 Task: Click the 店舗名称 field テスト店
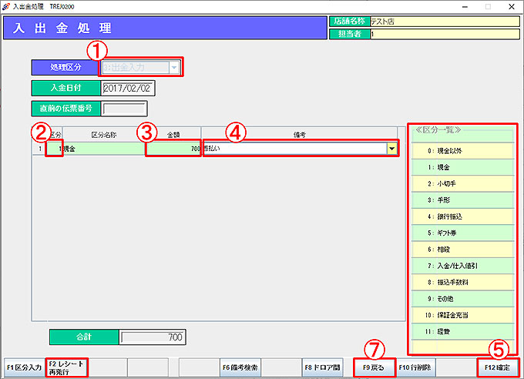445,22
